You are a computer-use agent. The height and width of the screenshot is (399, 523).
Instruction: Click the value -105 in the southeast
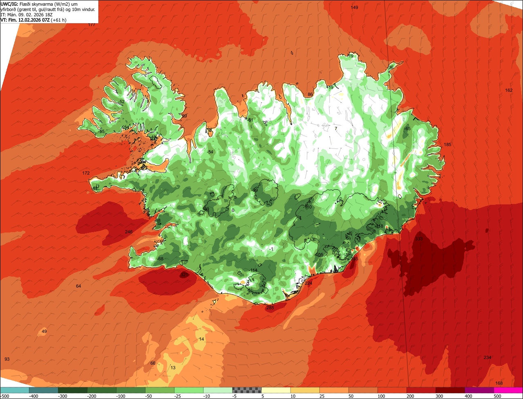(x=319, y=255)
